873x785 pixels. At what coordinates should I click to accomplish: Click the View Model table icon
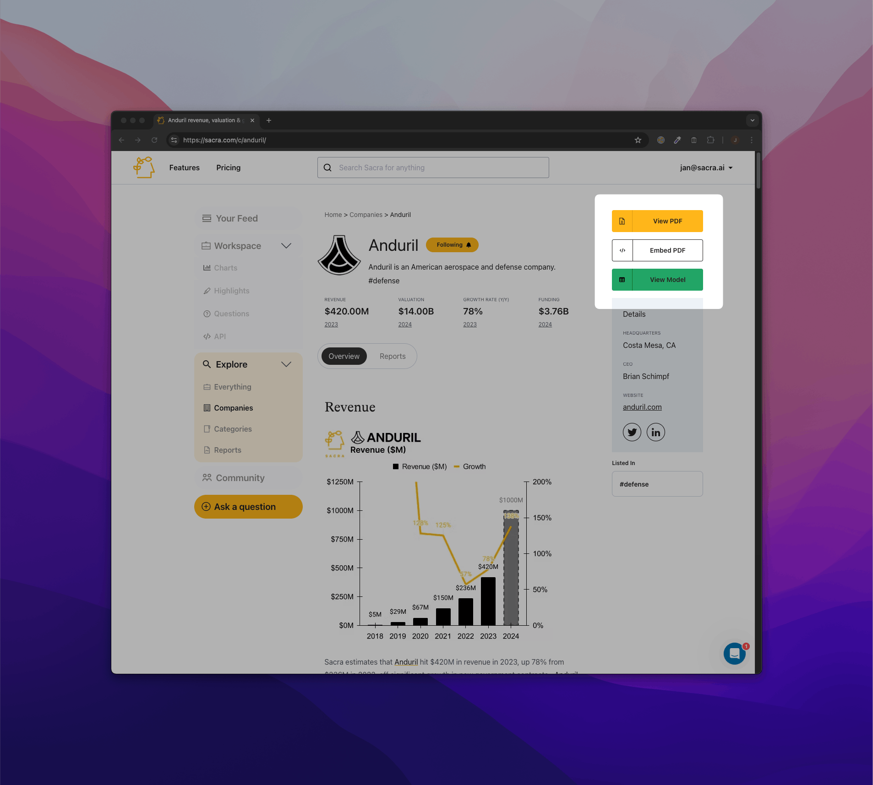tap(622, 280)
